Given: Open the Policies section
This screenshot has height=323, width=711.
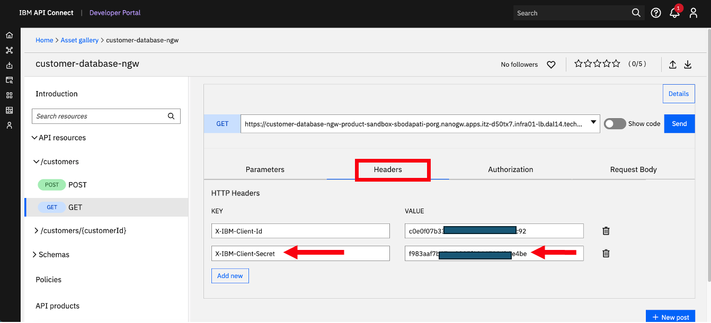Looking at the screenshot, I should tap(48, 280).
